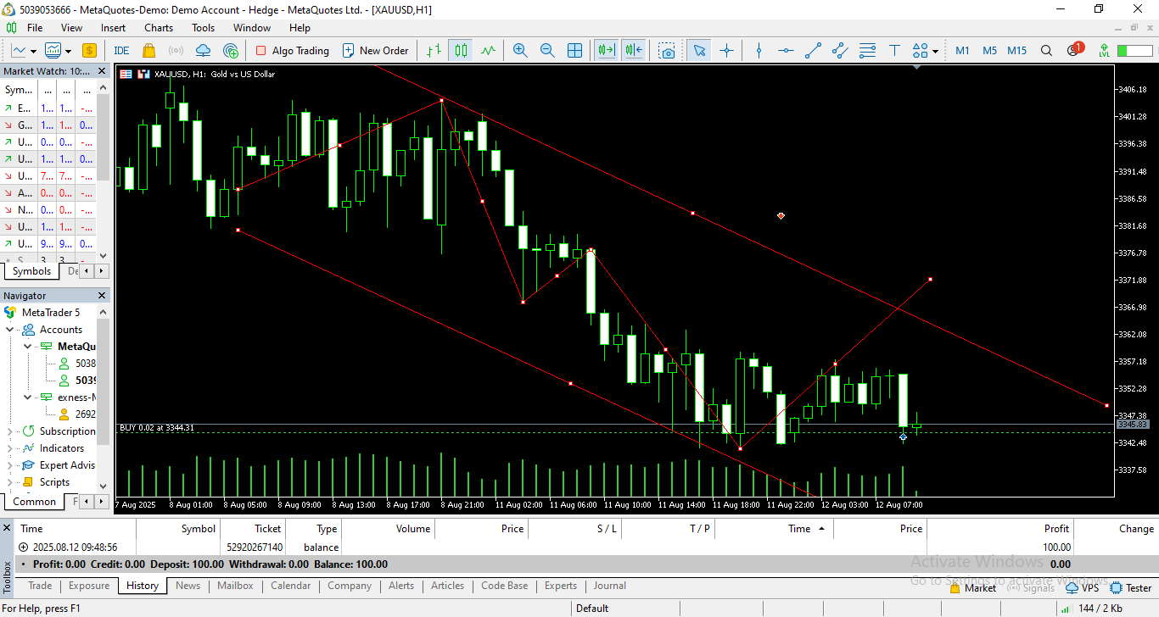Open the search magnifier icon
Viewport: 1159px width, 617px height.
(x=1046, y=51)
